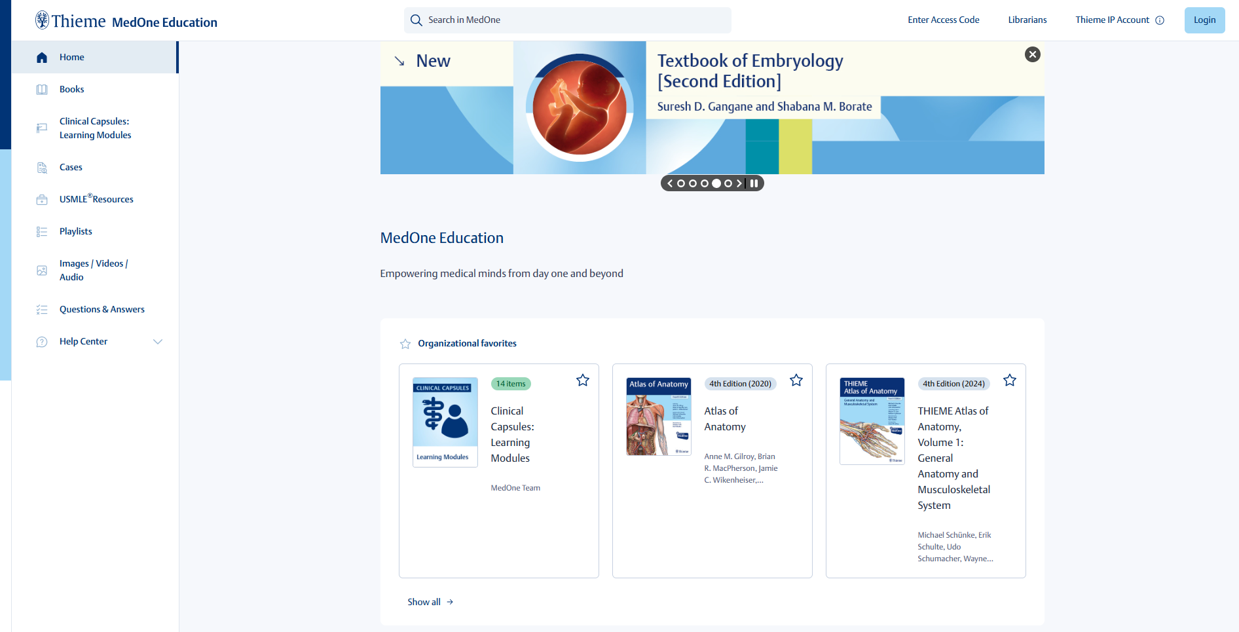Pause the banner carousel
This screenshot has height=632, width=1239.
(754, 183)
